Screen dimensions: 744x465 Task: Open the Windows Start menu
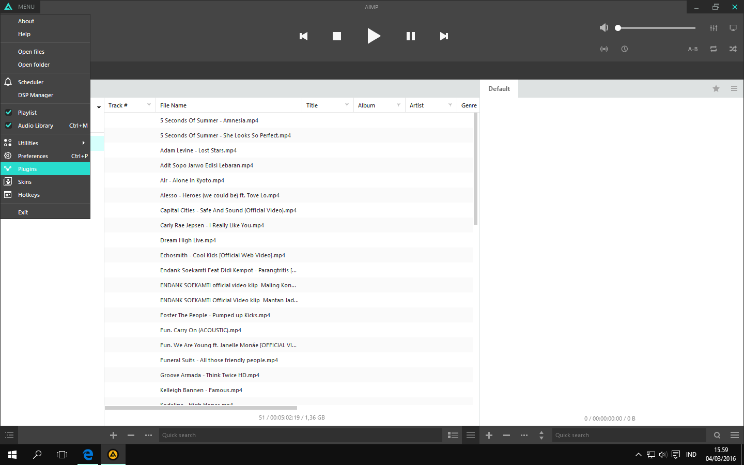click(x=12, y=455)
